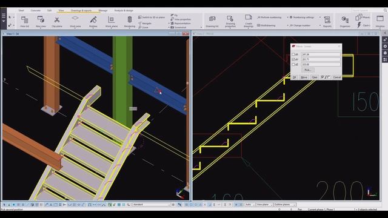This screenshot has width=388, height=218.
Task: Open the Auto snap dropdown
Action: click(x=250, y=205)
